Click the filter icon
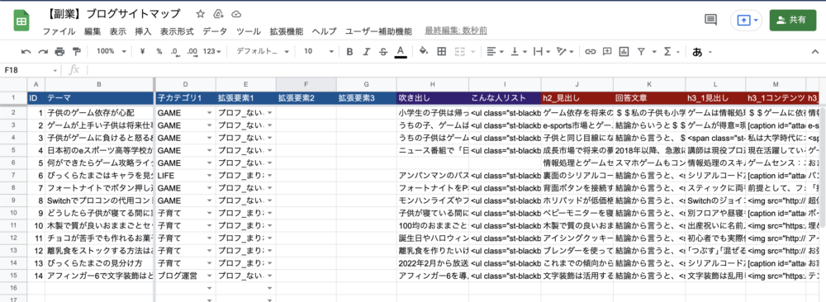The image size is (826, 302). (x=641, y=51)
